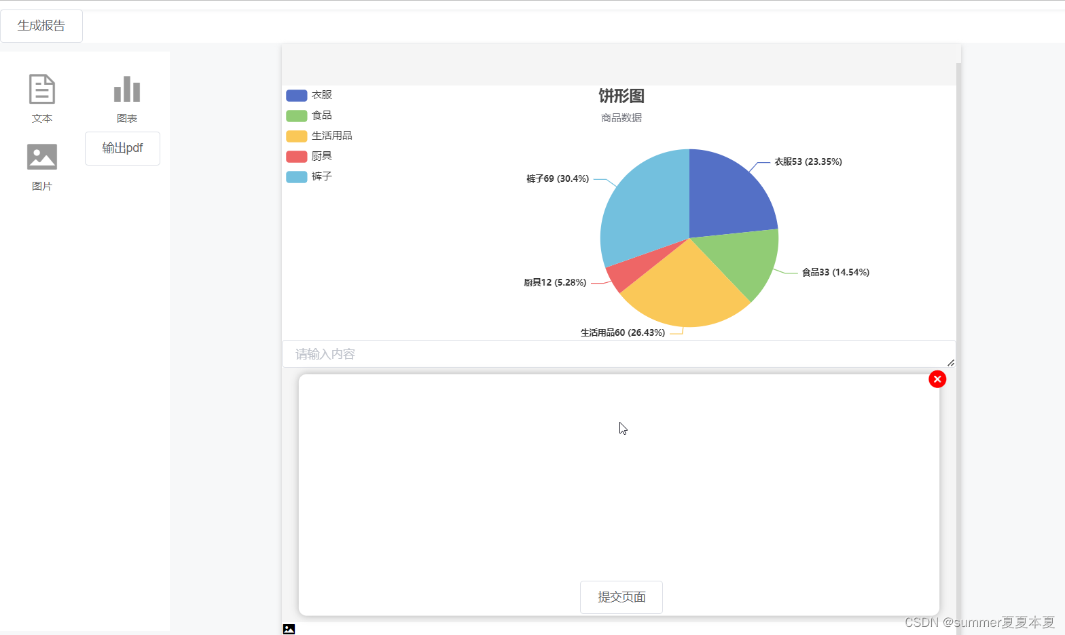The image size is (1065, 635).
Task: Toggle the 食品 legend swatch
Action: click(297, 115)
